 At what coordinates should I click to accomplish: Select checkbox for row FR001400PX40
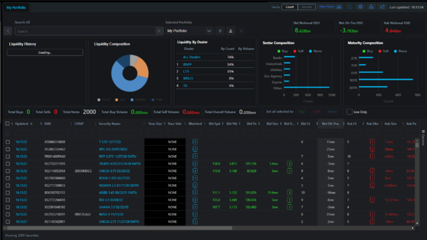coord(8,157)
